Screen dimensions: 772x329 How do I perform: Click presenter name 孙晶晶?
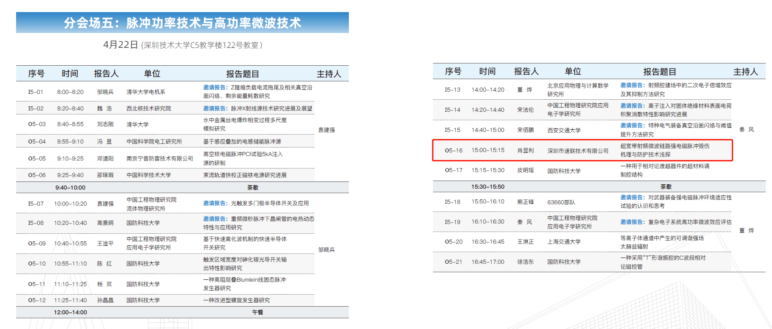[105, 300]
